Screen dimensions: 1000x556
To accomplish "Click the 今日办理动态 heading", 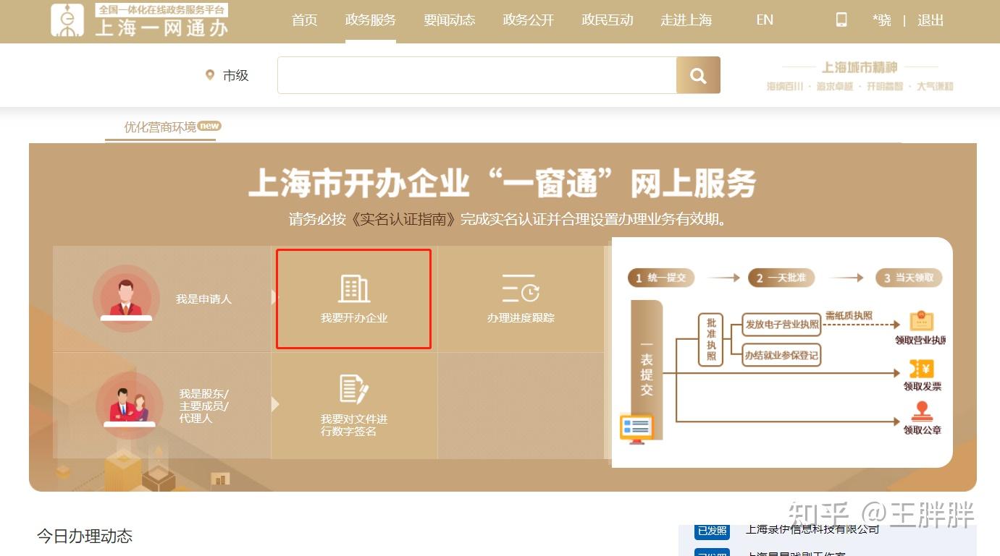I will coord(85,536).
